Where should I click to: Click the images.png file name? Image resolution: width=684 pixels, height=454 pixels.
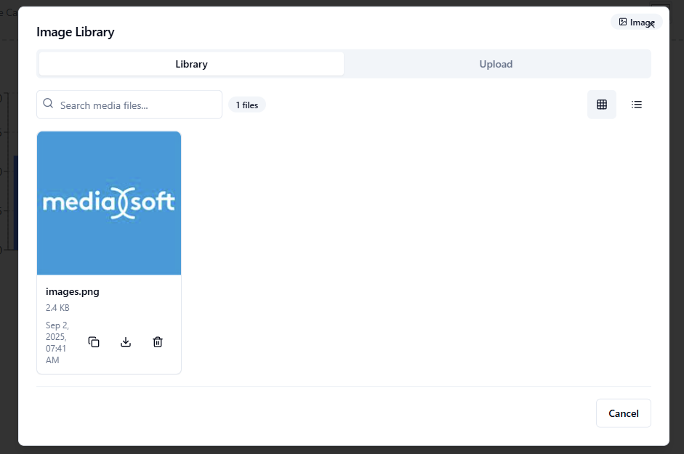point(73,292)
